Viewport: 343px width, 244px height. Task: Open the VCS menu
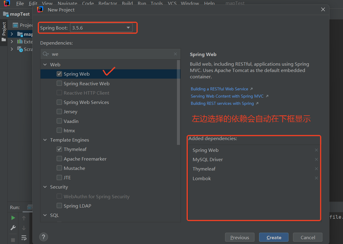pos(172,4)
